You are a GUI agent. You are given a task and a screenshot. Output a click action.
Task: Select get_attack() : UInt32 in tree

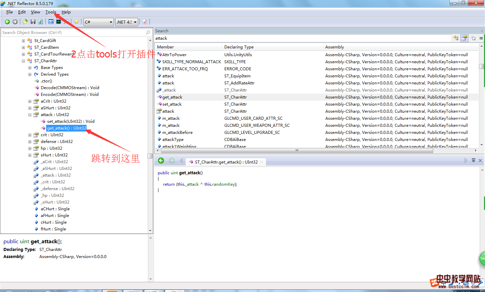[67, 128]
